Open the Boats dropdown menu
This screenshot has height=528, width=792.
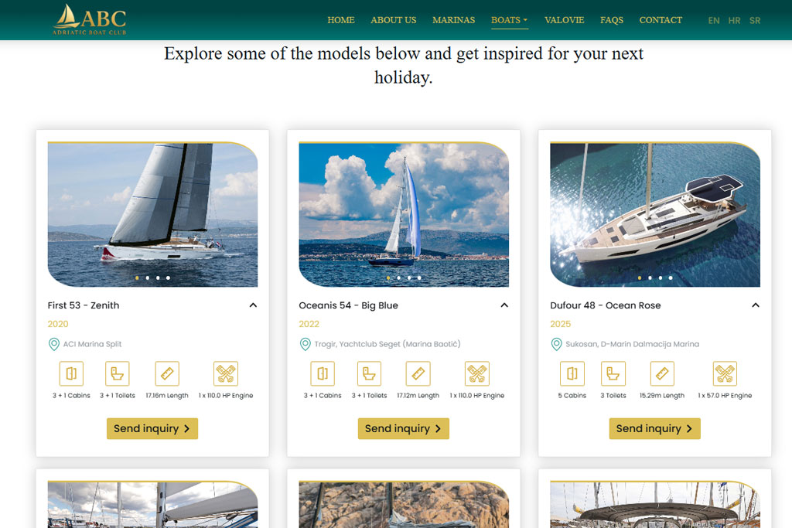509,20
